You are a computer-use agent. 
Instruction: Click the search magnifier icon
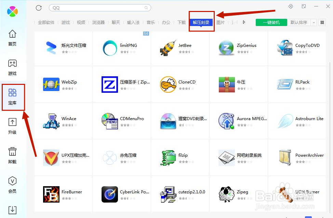(x=146, y=8)
